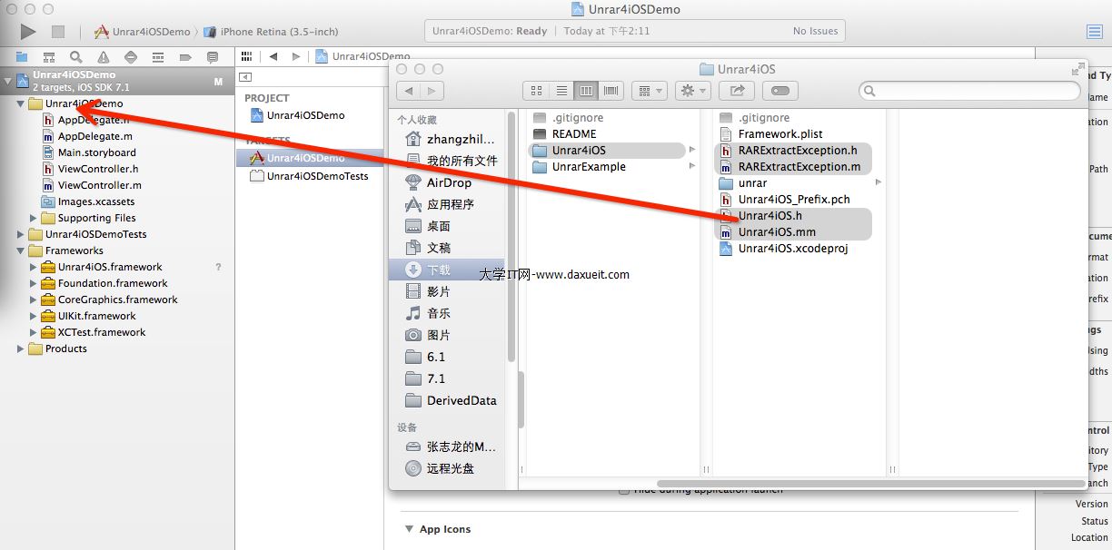The height and width of the screenshot is (550, 1112).
Task: Go forward in Xcode editor history
Action: 295,56
